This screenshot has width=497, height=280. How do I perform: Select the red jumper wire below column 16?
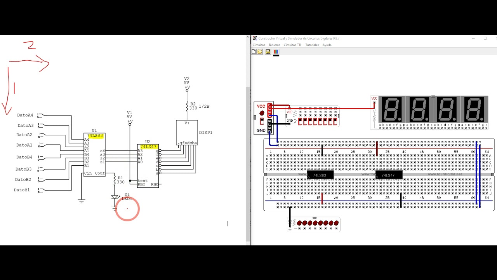(x=322, y=198)
